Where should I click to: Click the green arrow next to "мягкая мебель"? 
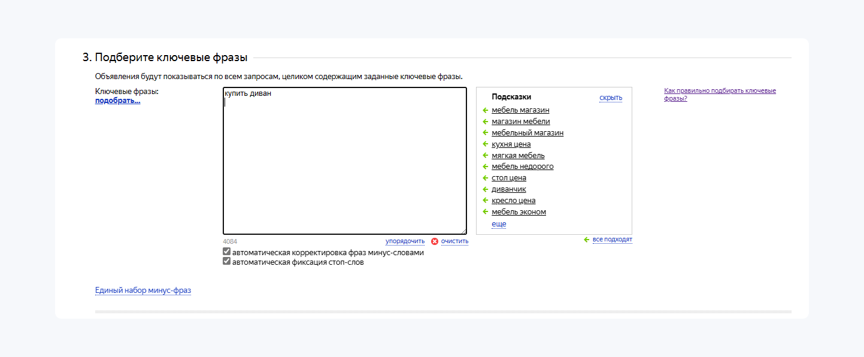point(486,156)
